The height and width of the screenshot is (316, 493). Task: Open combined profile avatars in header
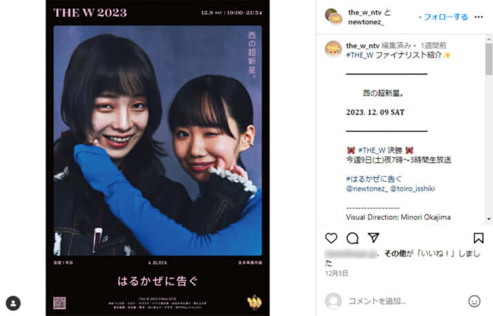tap(333, 17)
